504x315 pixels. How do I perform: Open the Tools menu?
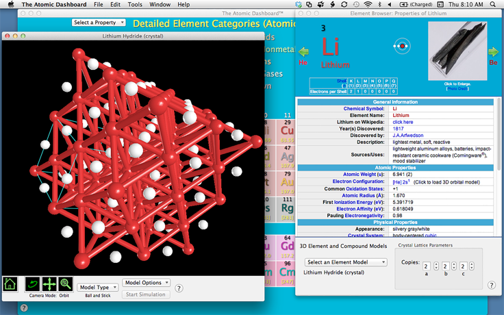tap(135, 4)
